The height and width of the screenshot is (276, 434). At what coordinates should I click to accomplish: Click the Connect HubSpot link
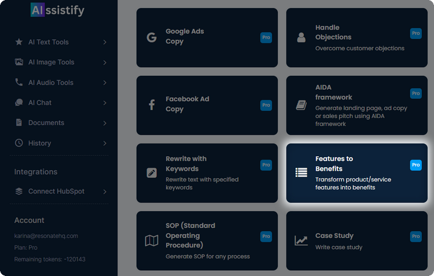(57, 192)
